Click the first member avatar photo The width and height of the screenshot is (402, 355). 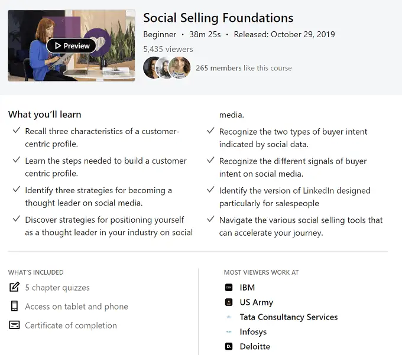coord(152,68)
